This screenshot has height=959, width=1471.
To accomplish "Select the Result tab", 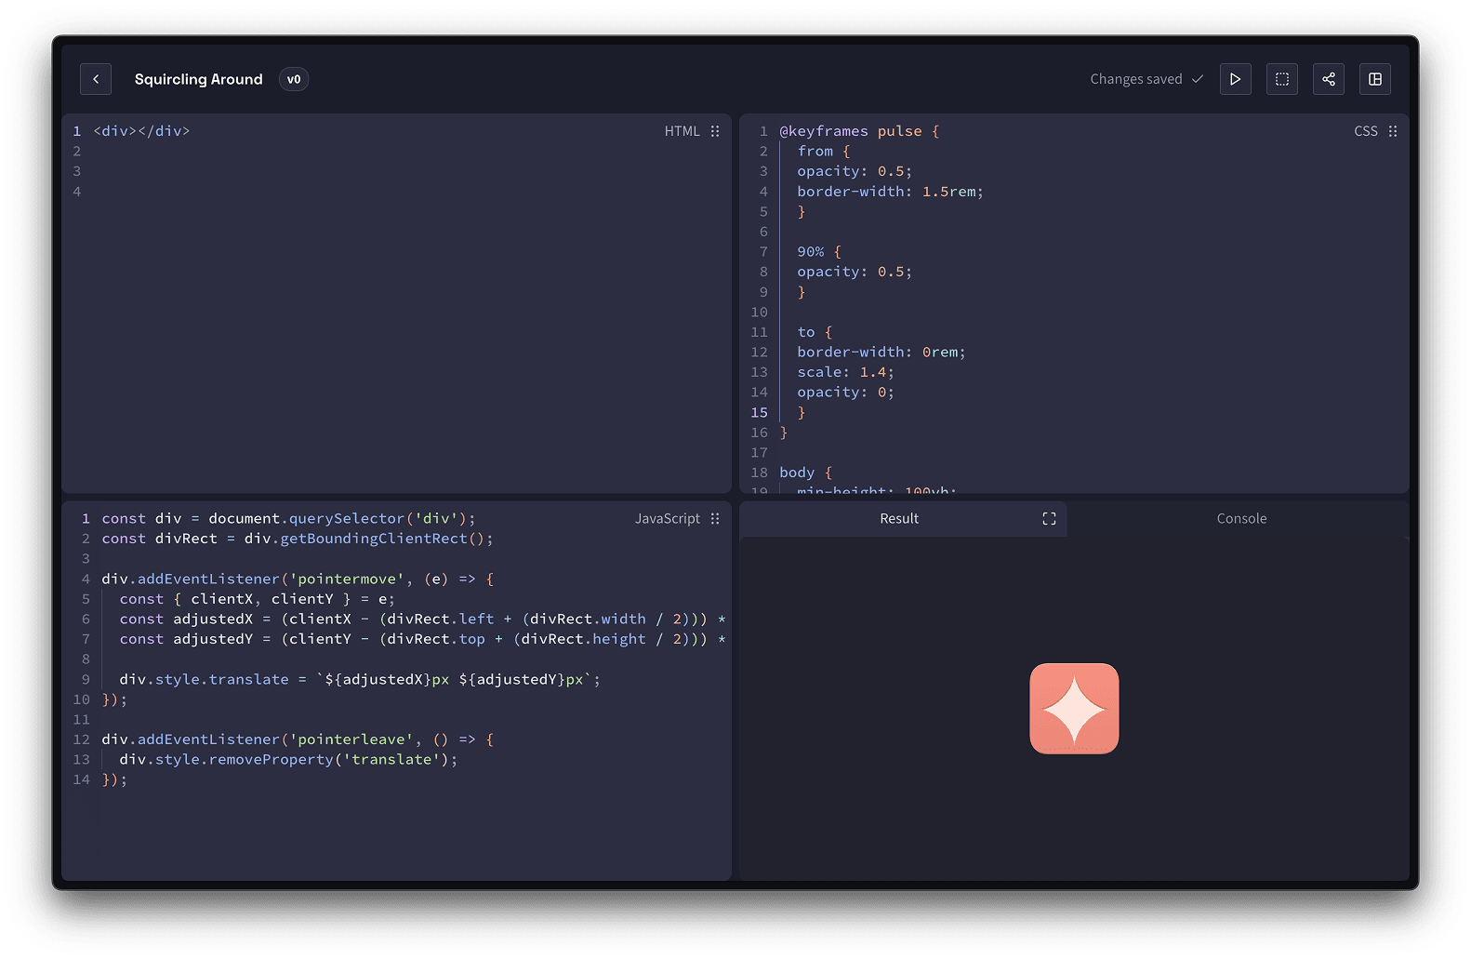I will click(x=898, y=519).
